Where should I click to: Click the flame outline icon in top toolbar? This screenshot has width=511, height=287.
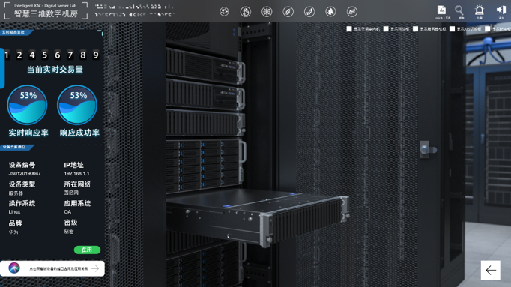pos(246,12)
